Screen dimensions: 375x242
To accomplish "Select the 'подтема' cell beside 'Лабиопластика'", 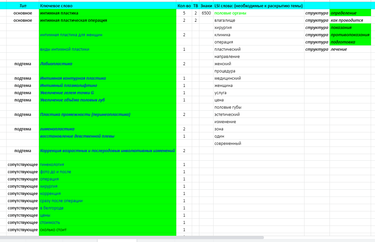I will point(23,64).
